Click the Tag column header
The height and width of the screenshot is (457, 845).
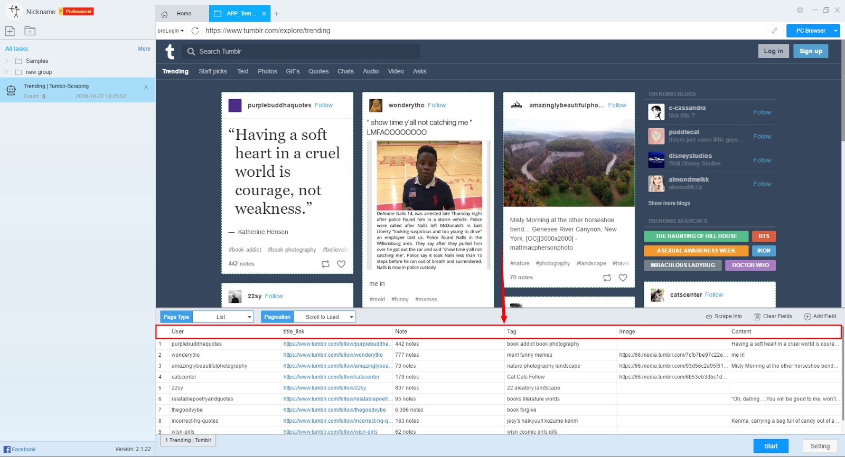(x=560, y=332)
